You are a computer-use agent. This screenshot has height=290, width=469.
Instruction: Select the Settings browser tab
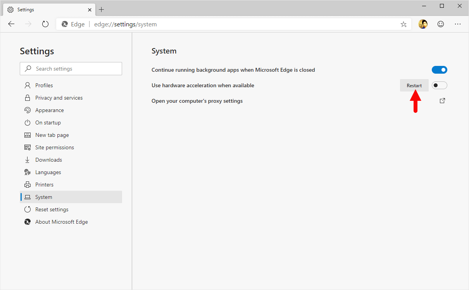50,9
